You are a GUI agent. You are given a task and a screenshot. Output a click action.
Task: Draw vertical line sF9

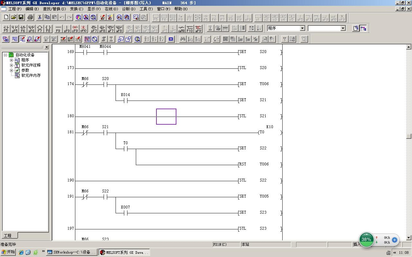[x=67, y=29]
